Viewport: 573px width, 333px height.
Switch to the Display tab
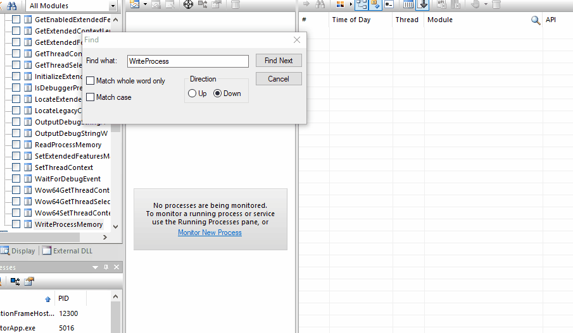[x=18, y=251]
